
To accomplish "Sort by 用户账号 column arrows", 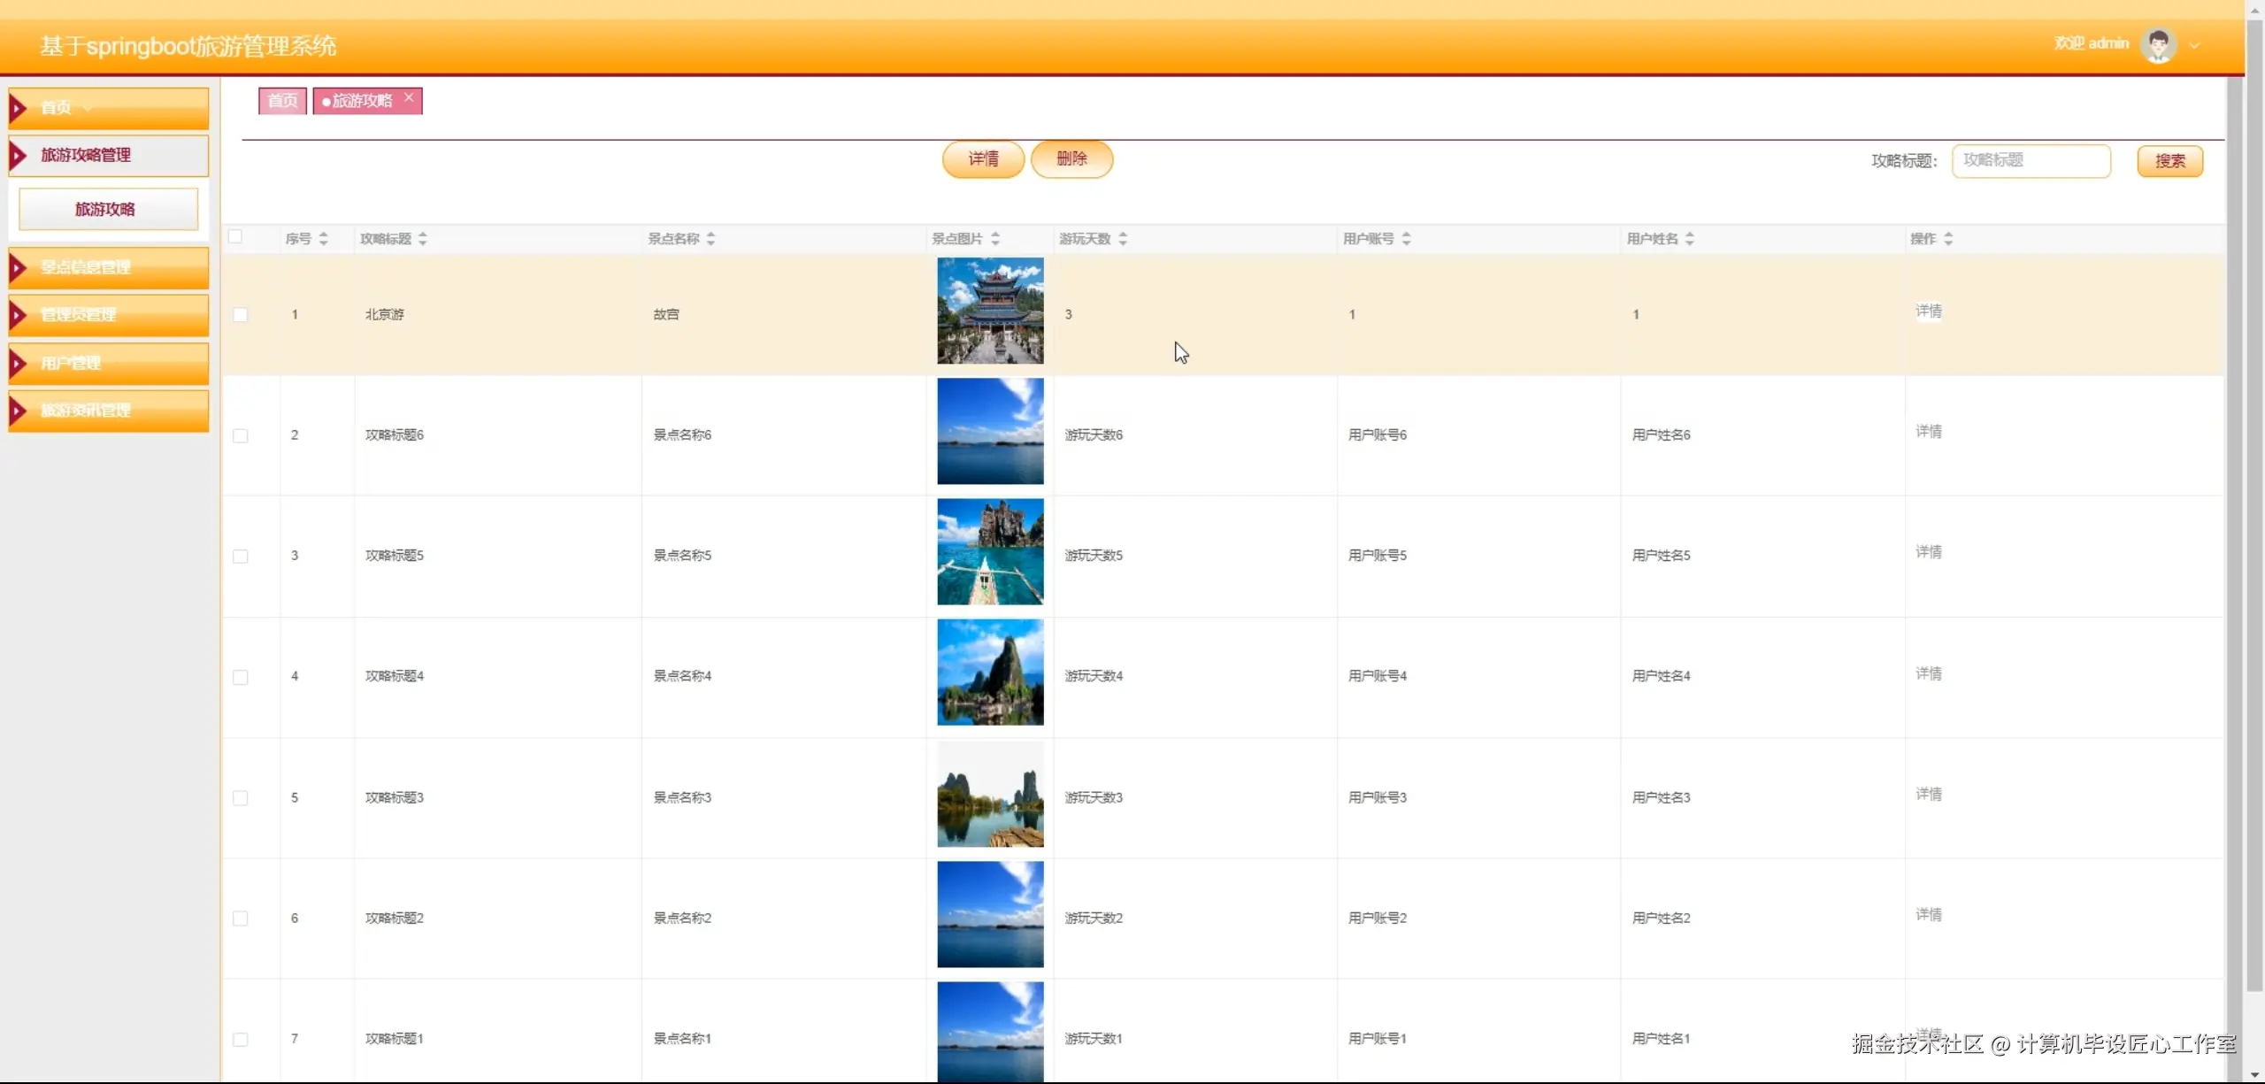I will click(1407, 239).
